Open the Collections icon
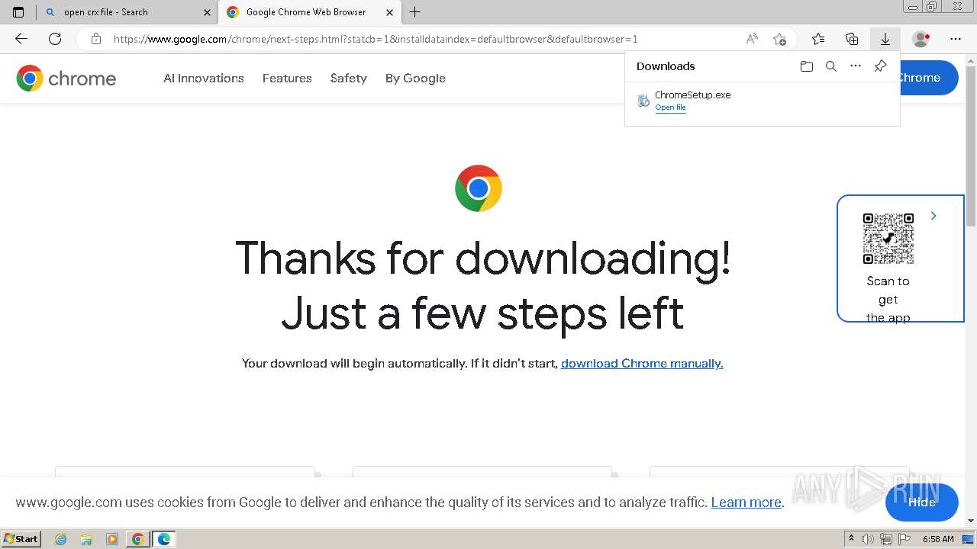This screenshot has height=549, width=977. click(852, 39)
